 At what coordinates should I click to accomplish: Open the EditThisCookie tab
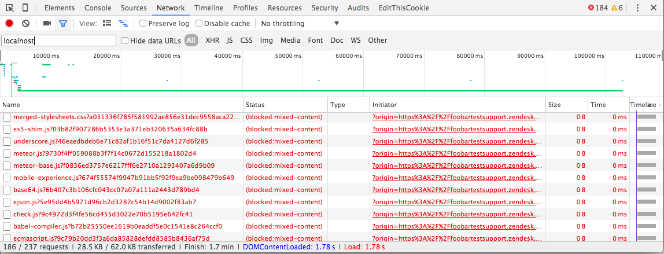pos(404,8)
